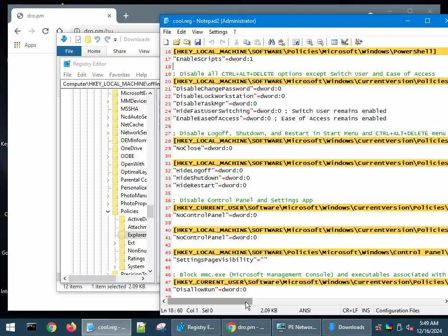This screenshot has width=448, height=336.
Task: Open the command prompt icon on taskbar
Action: (x=31, y=327)
